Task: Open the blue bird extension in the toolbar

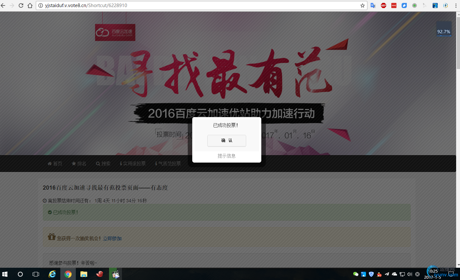Action: point(435,5)
